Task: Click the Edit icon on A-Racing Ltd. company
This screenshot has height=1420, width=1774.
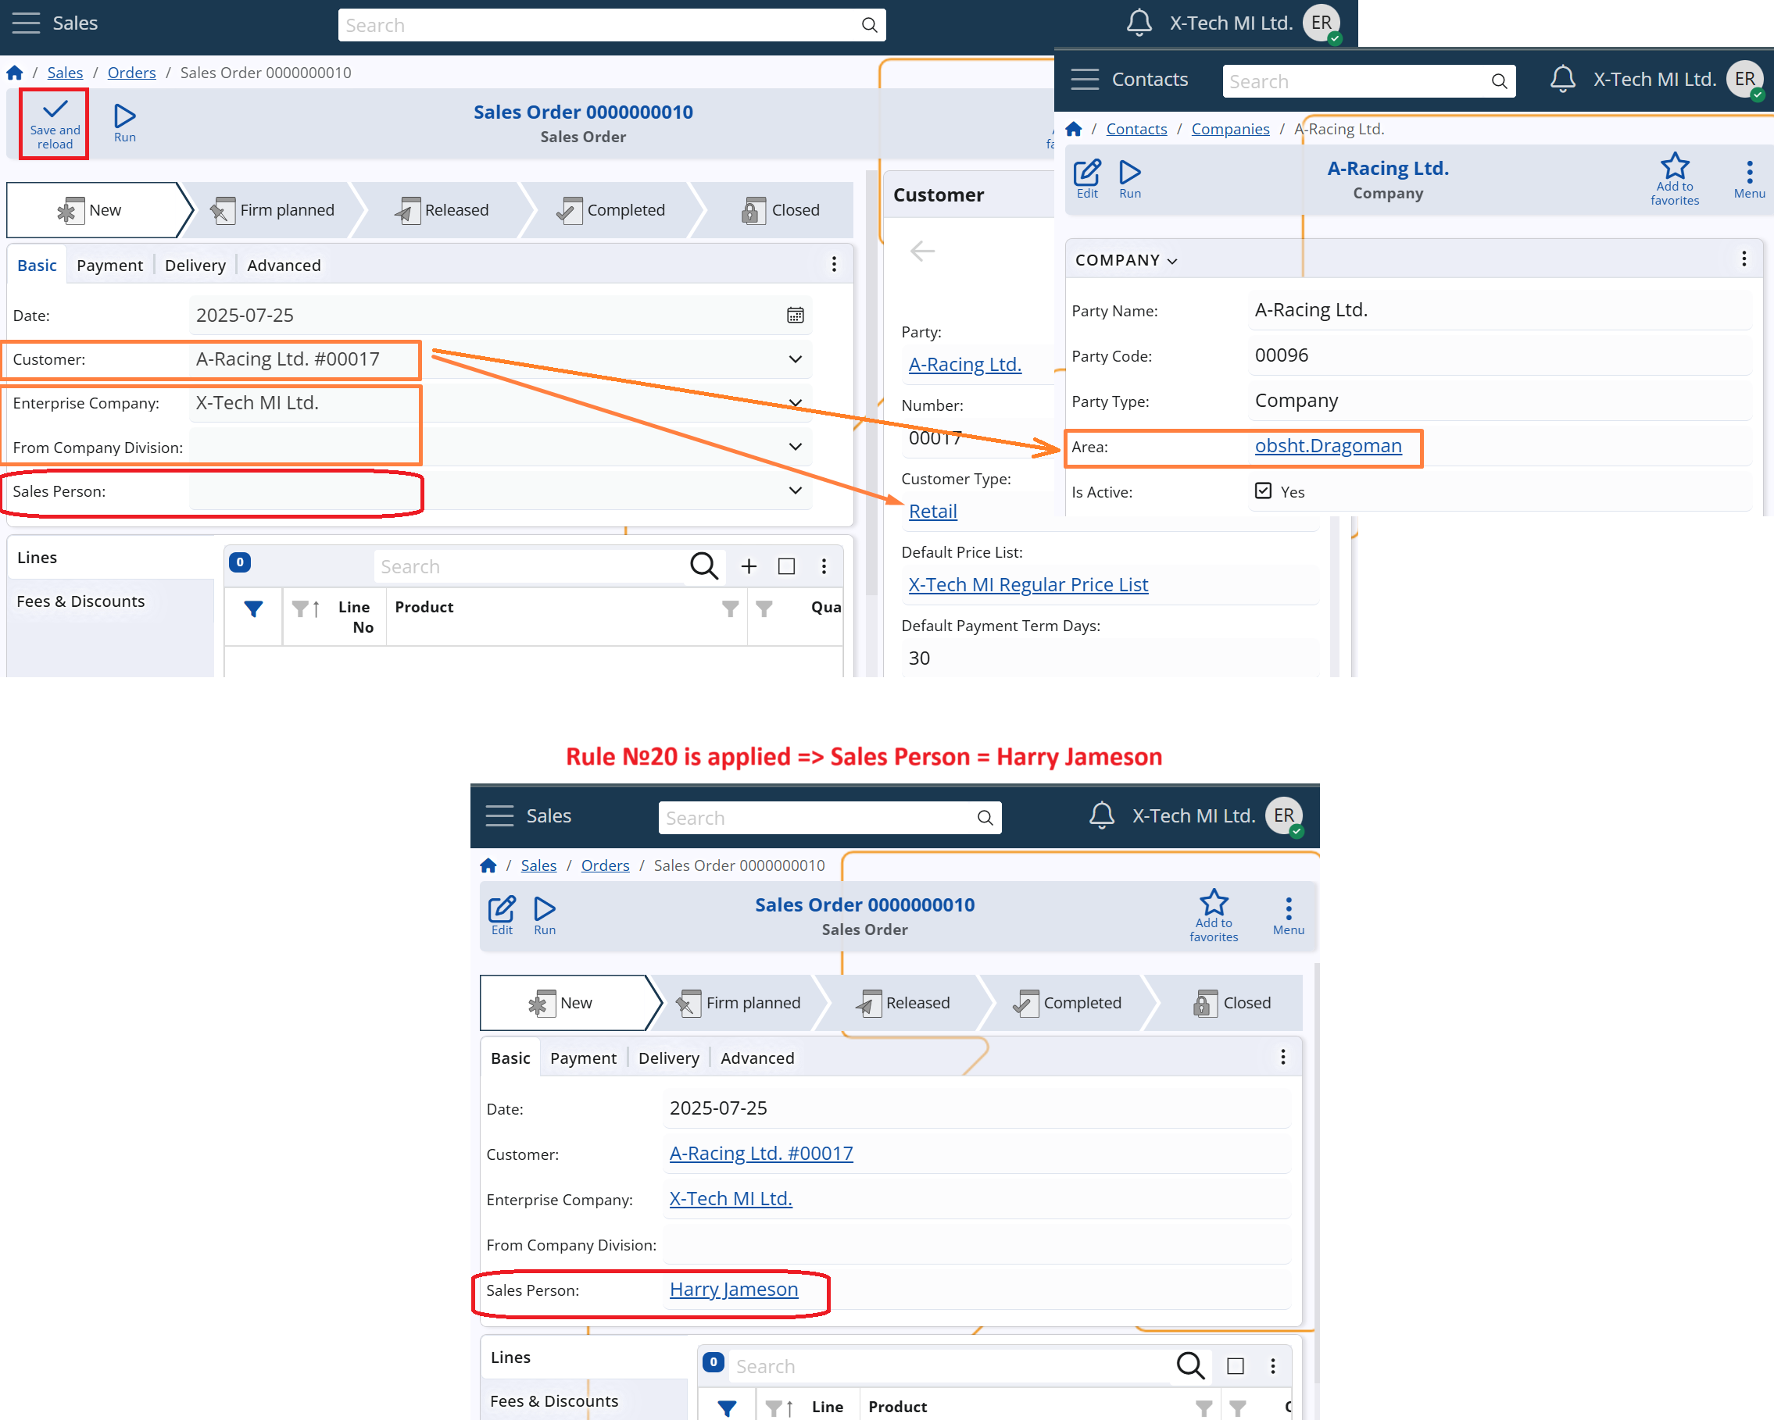Action: [x=1086, y=173]
